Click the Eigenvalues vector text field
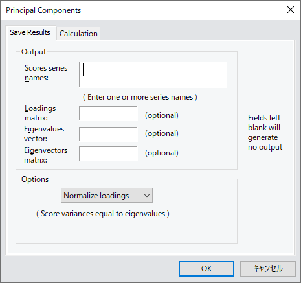Screen dimensions: 301x283 pyautogui.click(x=108, y=134)
